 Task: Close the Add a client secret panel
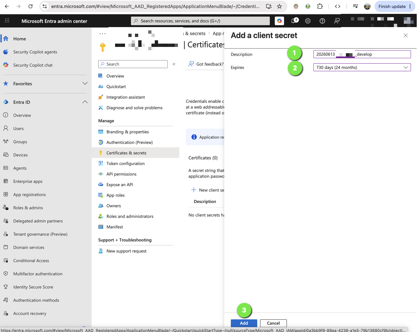click(406, 35)
